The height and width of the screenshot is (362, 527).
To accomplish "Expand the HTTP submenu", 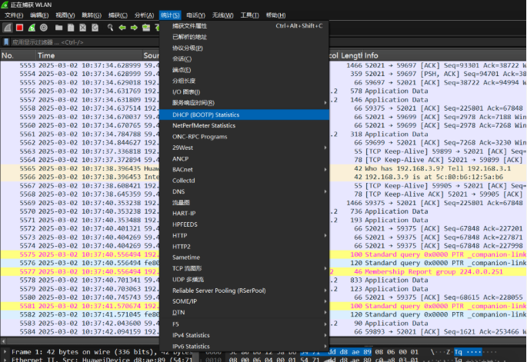I will [x=244, y=235].
